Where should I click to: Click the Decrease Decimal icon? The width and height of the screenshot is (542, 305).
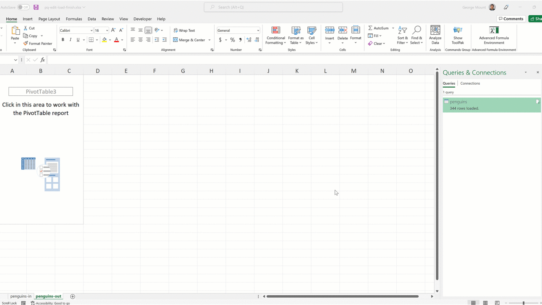coord(257,40)
